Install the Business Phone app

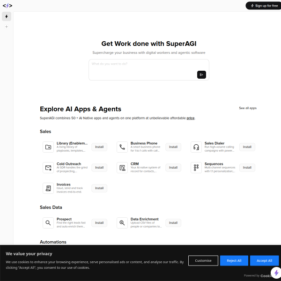click(173, 147)
